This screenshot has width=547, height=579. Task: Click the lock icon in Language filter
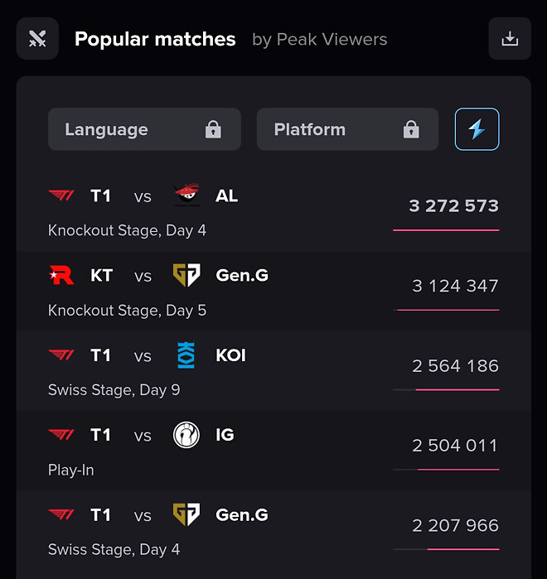click(213, 130)
